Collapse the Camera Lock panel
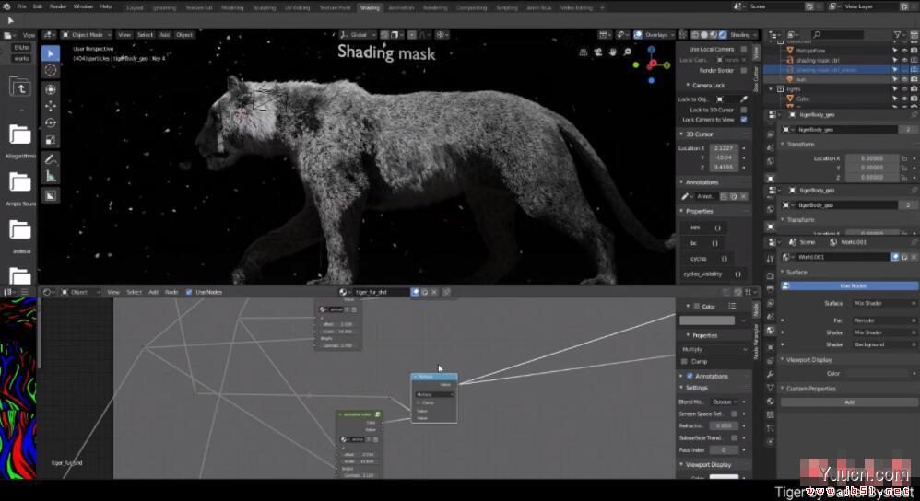This screenshot has width=920, height=501. click(x=688, y=85)
